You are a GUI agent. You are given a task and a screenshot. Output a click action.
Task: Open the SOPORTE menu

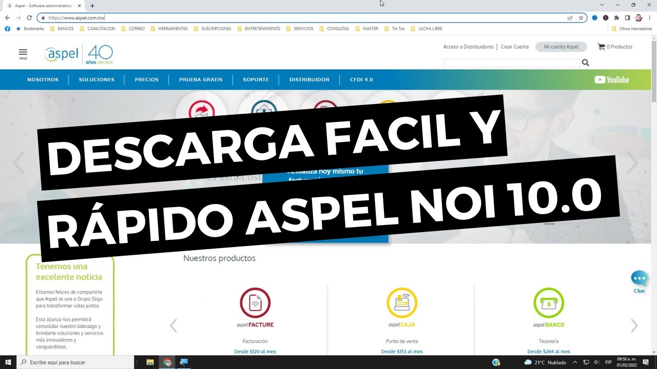[x=256, y=79]
